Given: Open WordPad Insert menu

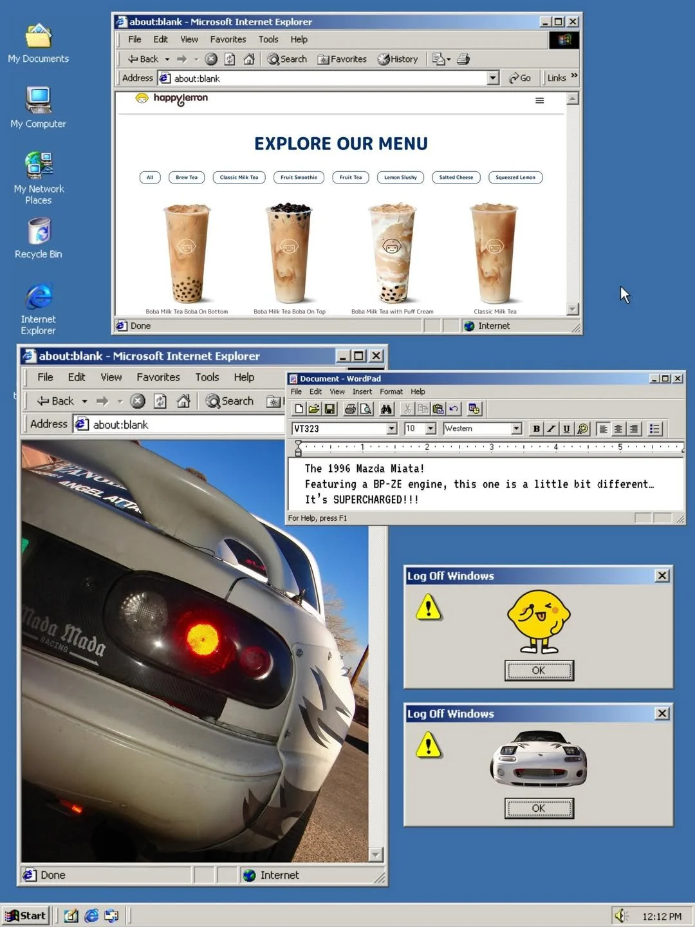Looking at the screenshot, I should [362, 391].
